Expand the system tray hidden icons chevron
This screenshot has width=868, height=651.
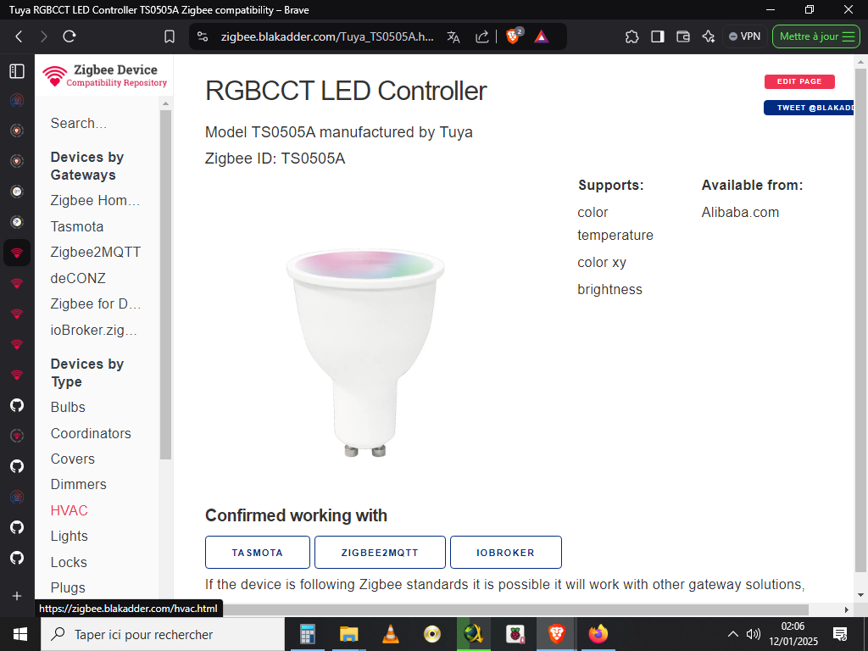coord(733,634)
